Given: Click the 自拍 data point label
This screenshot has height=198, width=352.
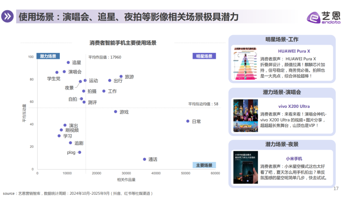Looking at the screenshot, I should 73,99.
